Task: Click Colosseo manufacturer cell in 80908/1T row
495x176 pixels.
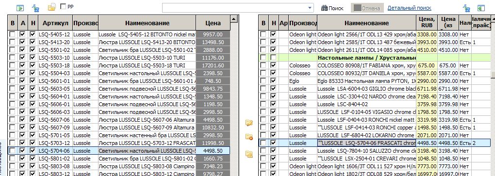Action: tap(303, 65)
